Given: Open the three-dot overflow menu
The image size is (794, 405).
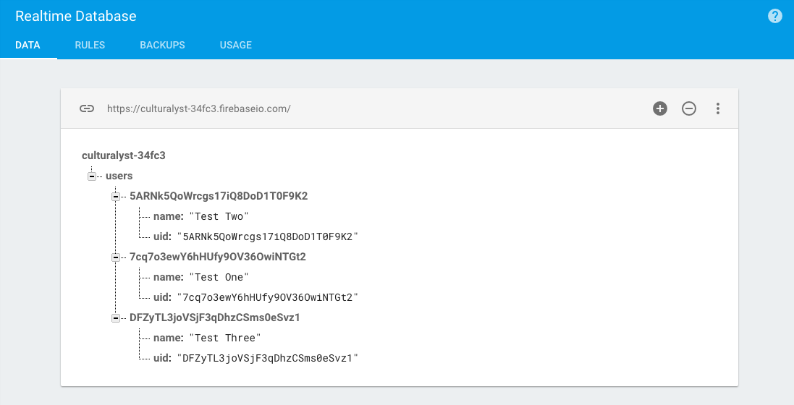Looking at the screenshot, I should pos(717,108).
